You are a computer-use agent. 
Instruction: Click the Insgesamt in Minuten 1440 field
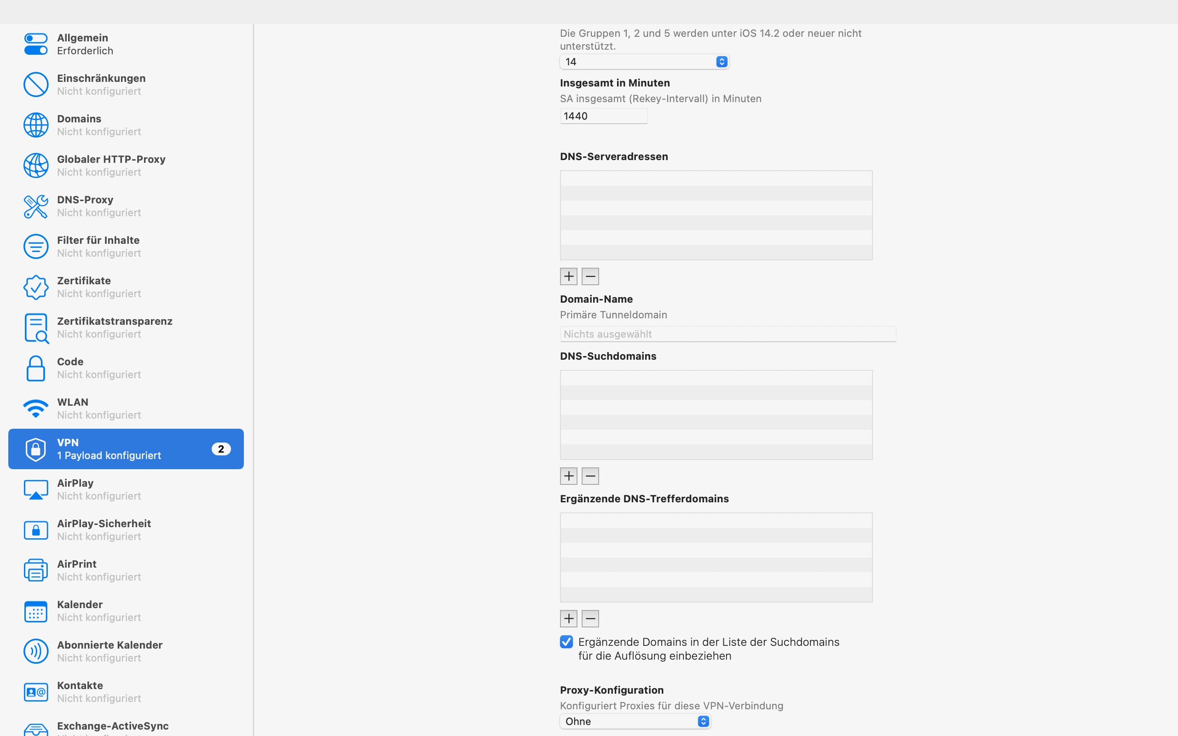pyautogui.click(x=603, y=116)
